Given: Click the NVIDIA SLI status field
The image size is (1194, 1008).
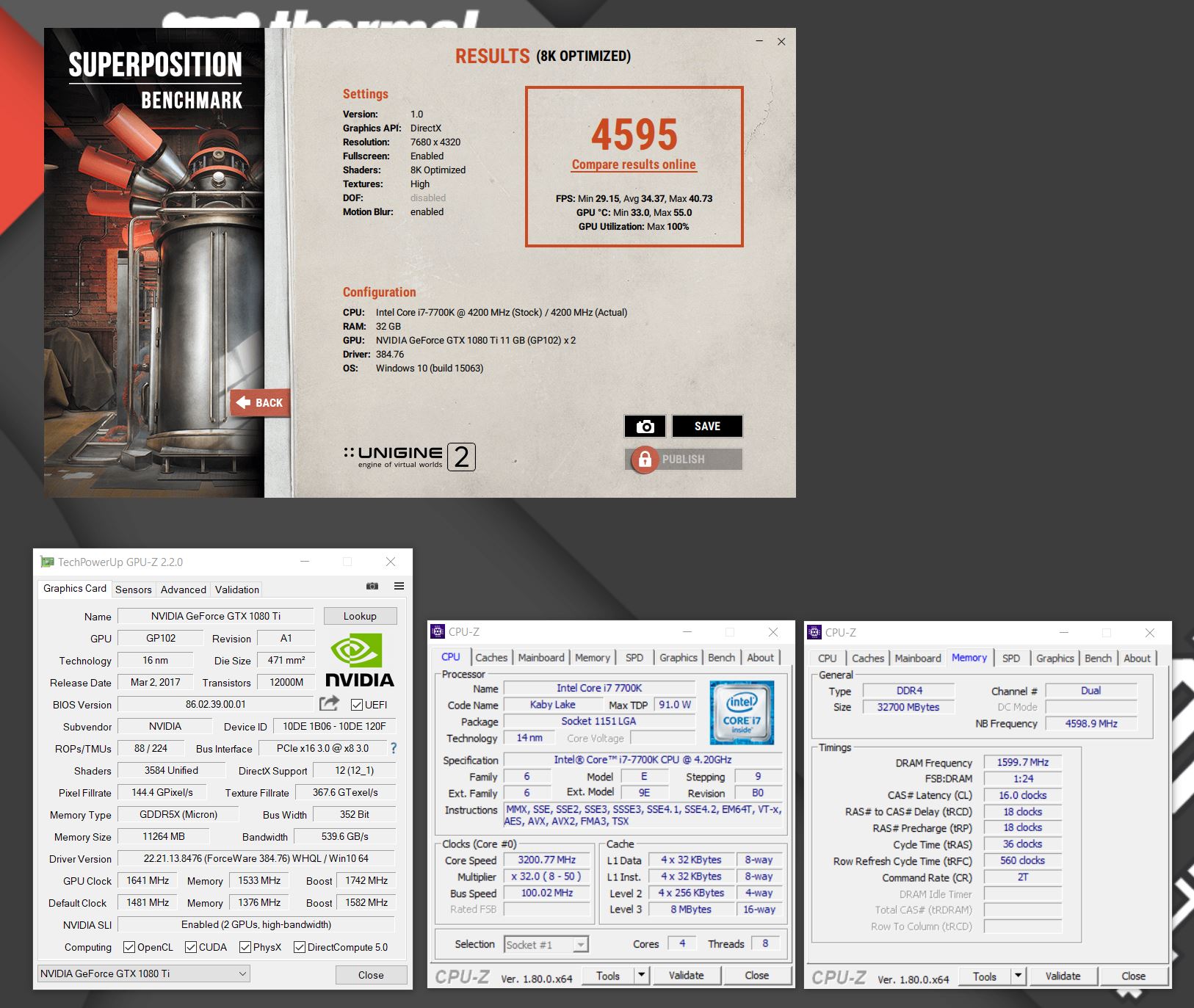Looking at the screenshot, I should (256, 924).
